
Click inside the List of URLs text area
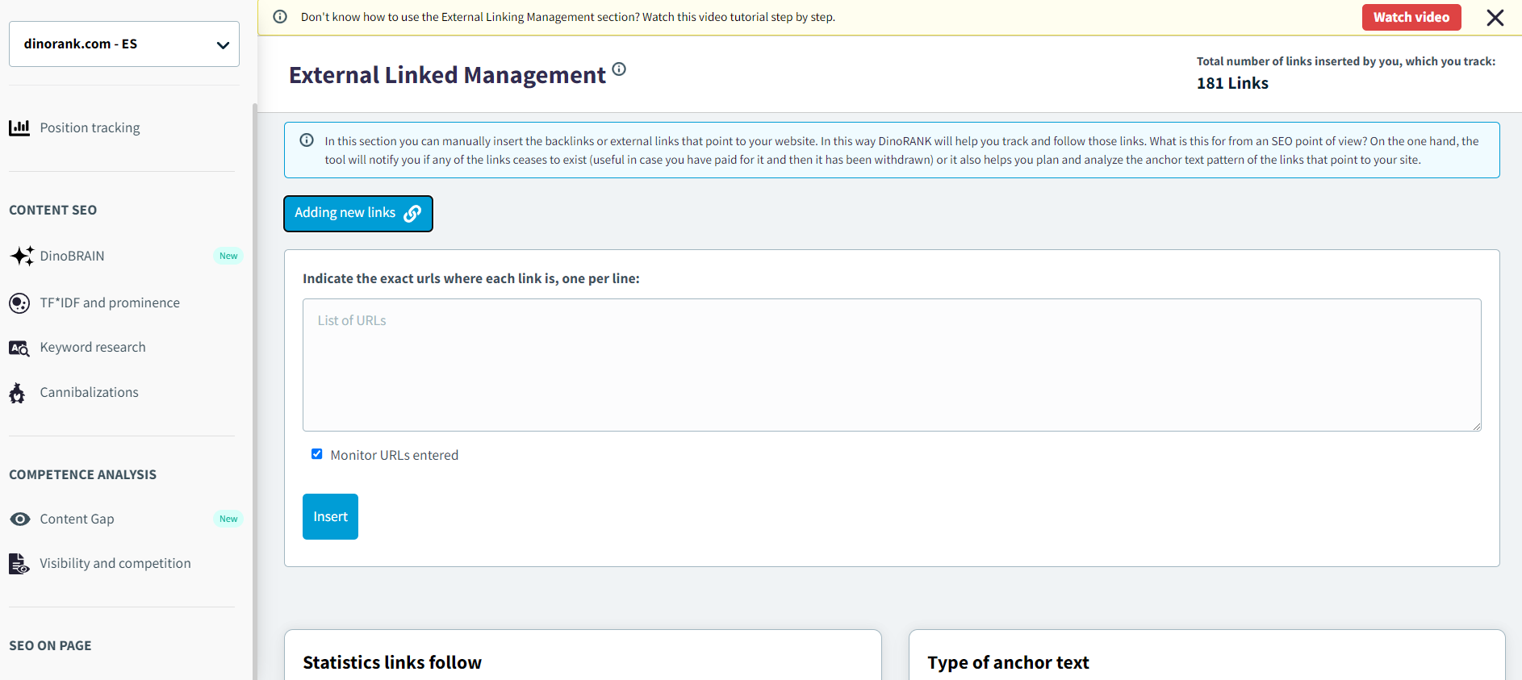[891, 365]
